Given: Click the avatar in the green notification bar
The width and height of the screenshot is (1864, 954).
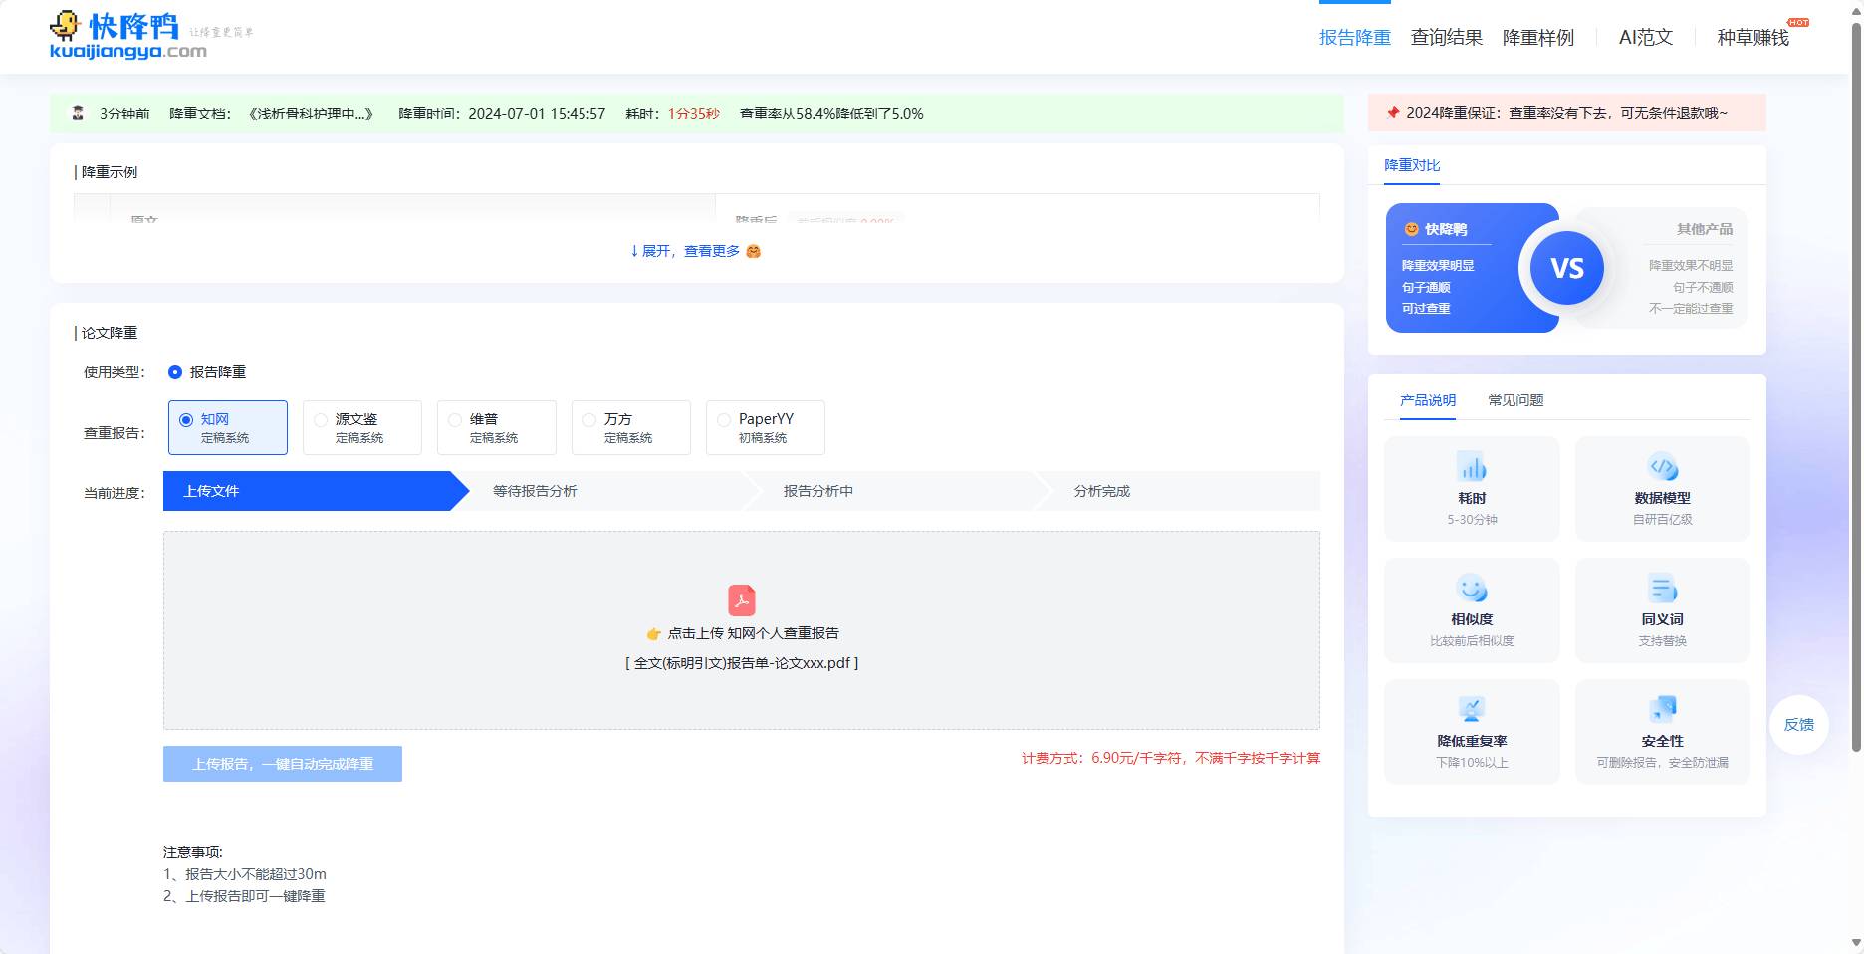Looking at the screenshot, I should point(77,113).
